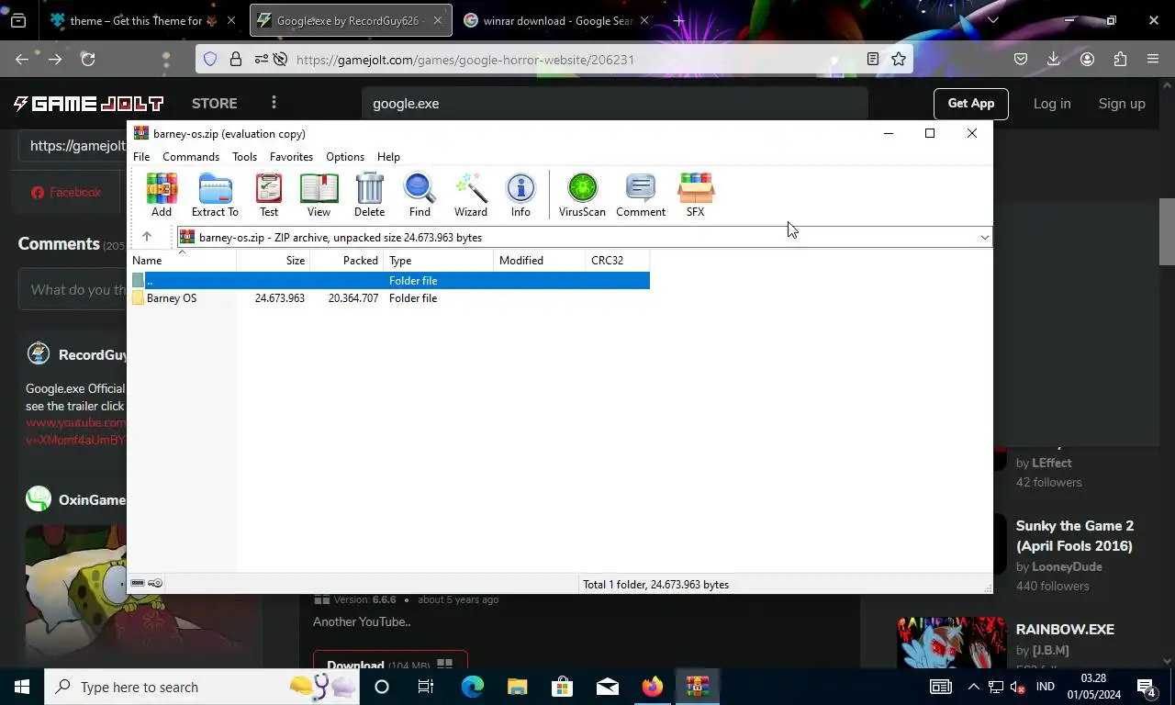Click the disk icon in WinRAR status bar

click(x=138, y=583)
